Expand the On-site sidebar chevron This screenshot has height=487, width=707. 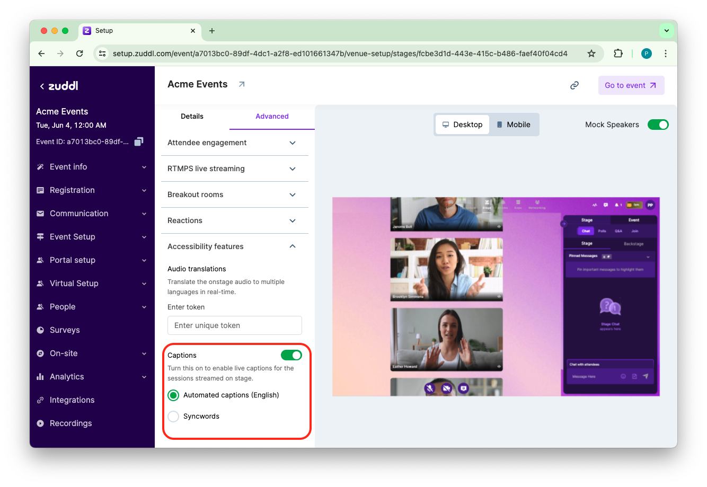(144, 354)
